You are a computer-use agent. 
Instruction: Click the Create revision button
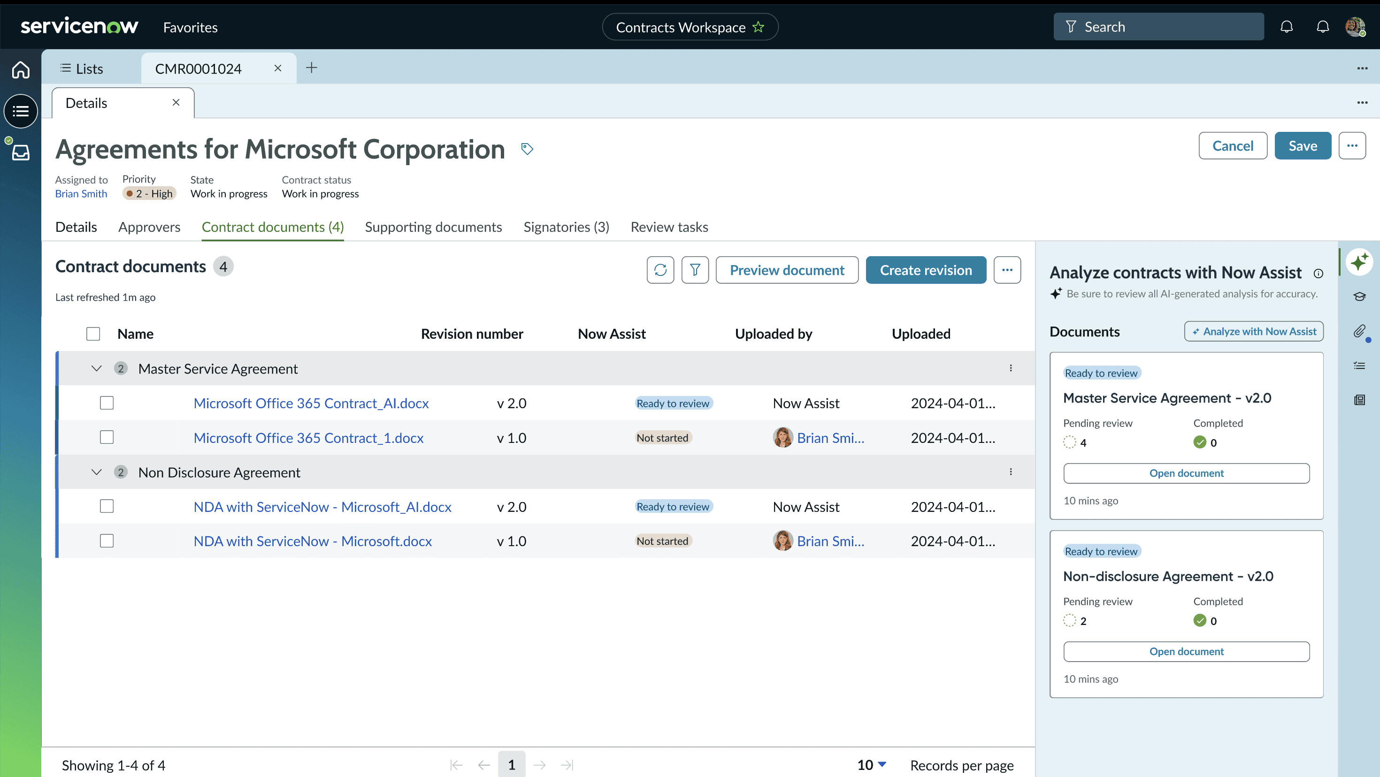925,270
